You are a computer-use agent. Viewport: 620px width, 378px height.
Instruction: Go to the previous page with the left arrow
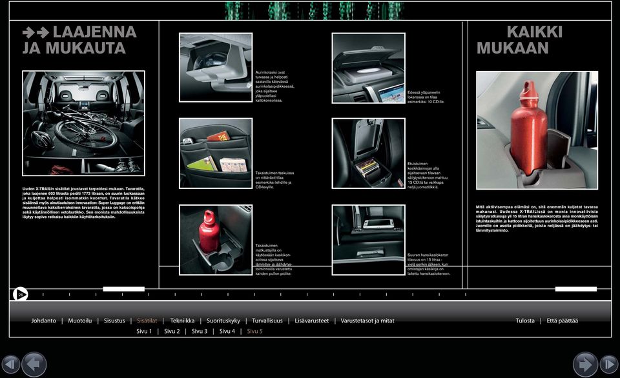point(34,364)
